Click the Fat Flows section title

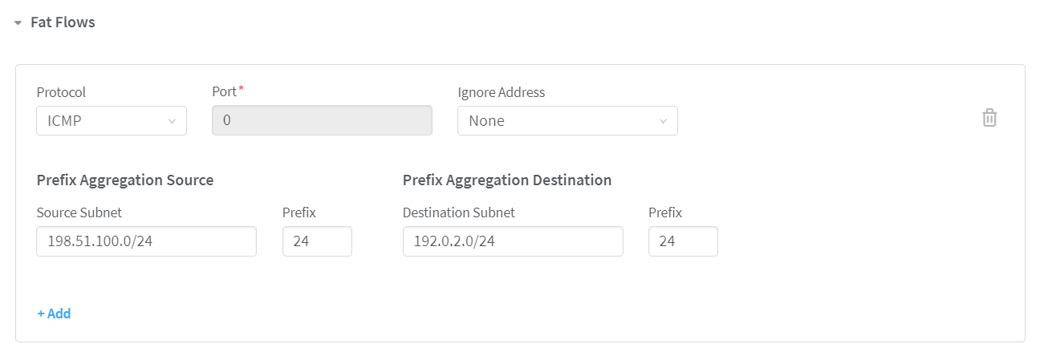(63, 22)
